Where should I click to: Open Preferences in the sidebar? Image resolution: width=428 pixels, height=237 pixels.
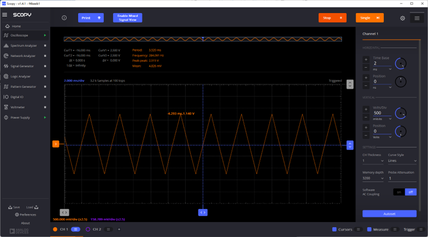pyautogui.click(x=26, y=215)
